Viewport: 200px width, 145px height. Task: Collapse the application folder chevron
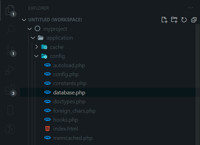click(33, 38)
